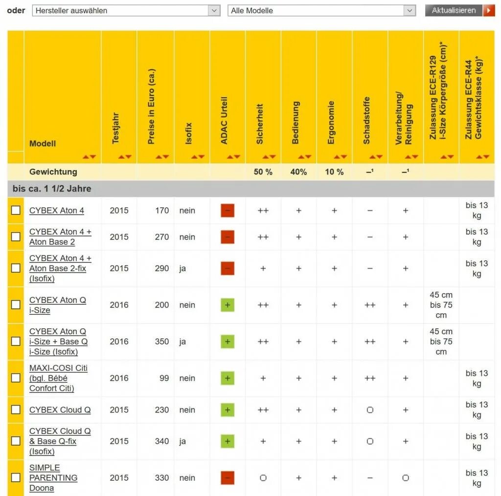
Task: Click the up sort arrow under Sicherheit
Action: click(x=266, y=157)
